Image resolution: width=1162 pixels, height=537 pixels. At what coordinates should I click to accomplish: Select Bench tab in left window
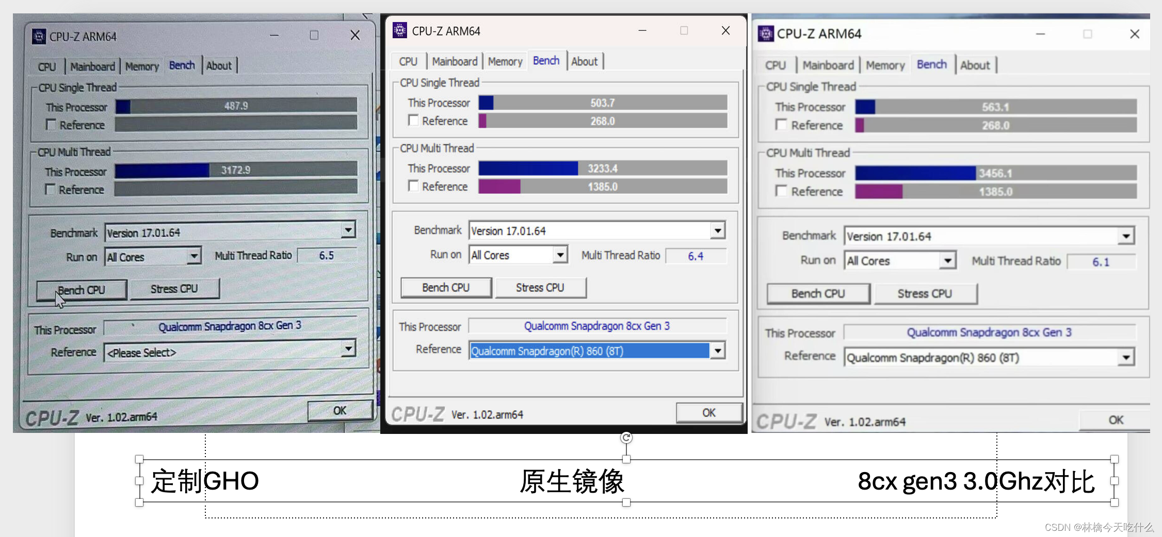pyautogui.click(x=182, y=65)
